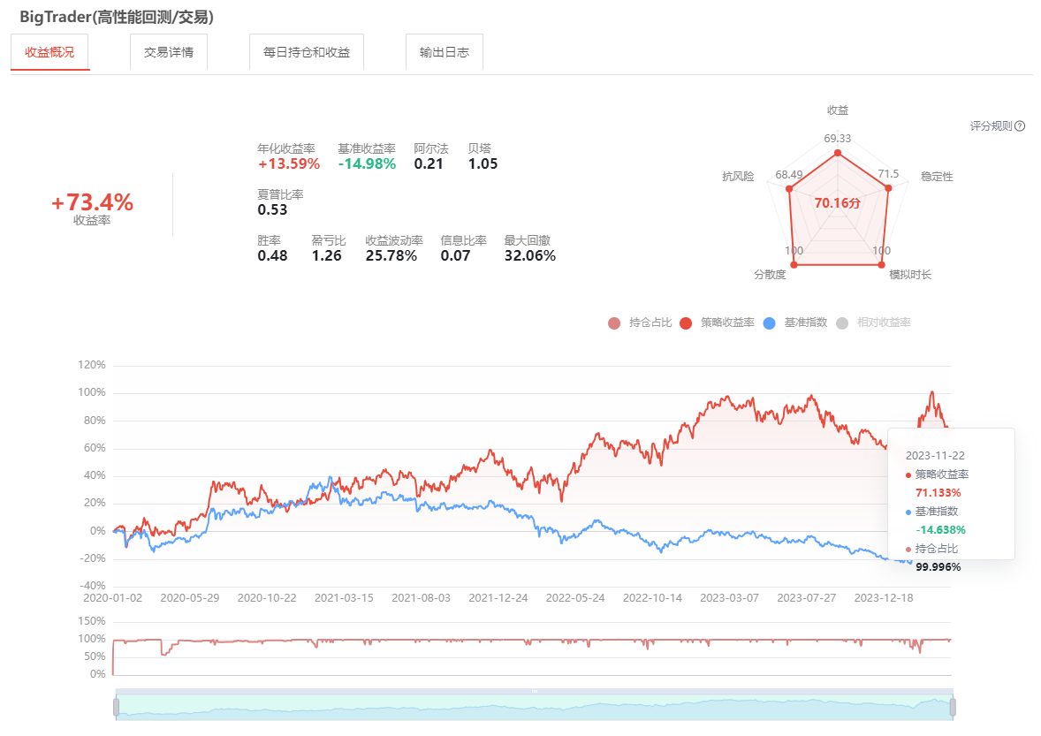Switch to the 交易详情 tab
1041x736 pixels.
point(169,52)
